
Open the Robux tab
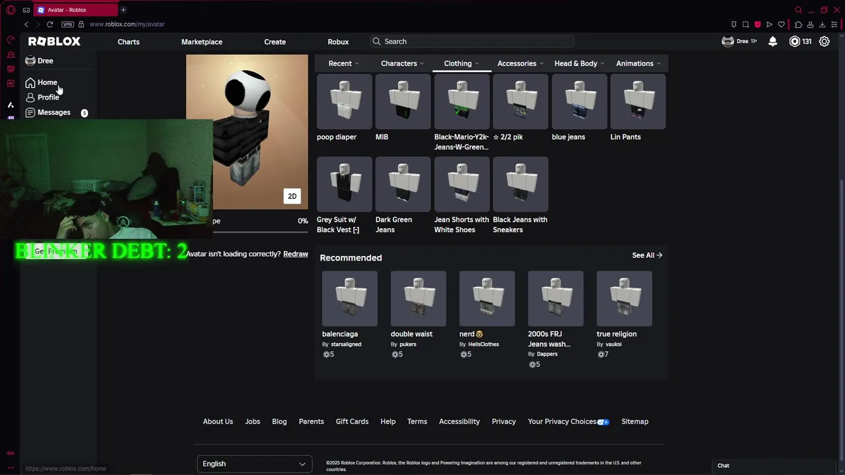coord(338,42)
